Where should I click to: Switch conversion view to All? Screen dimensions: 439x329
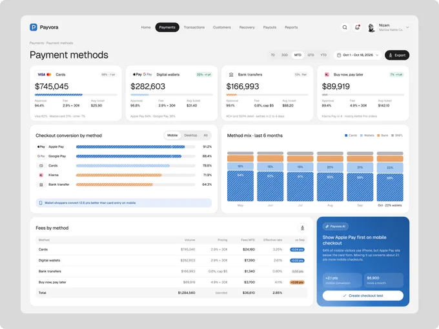(x=205, y=135)
